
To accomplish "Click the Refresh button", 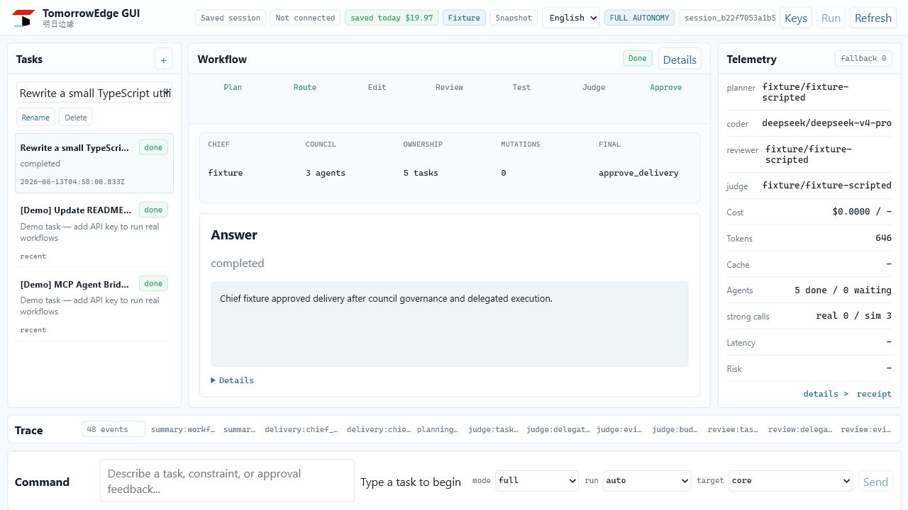I will 873,18.
